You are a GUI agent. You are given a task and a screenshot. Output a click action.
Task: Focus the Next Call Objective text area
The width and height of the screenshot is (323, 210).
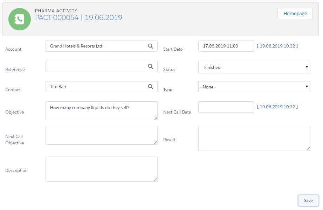[x=101, y=135]
